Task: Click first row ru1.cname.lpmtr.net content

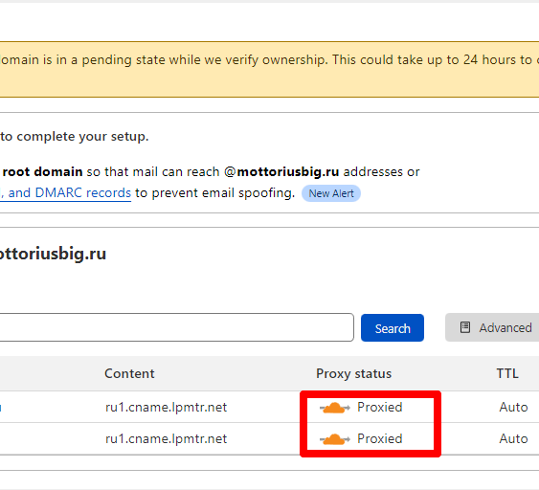Action: click(166, 407)
